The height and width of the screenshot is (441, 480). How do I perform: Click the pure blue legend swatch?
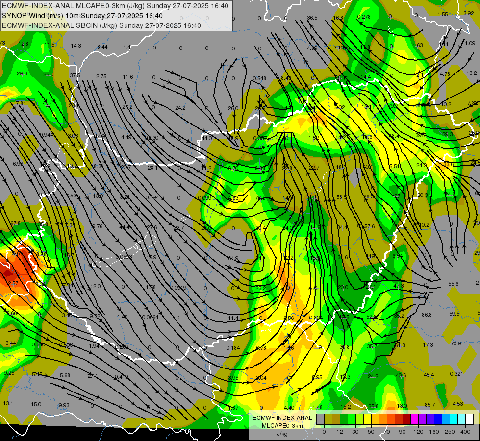tap(438, 419)
